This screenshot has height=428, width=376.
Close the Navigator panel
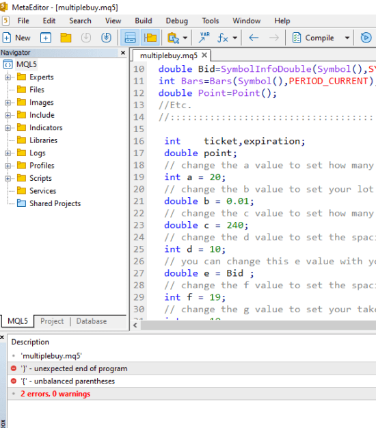coord(123,53)
